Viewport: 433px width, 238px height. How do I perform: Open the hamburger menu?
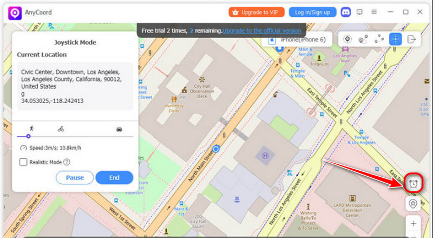(x=374, y=12)
